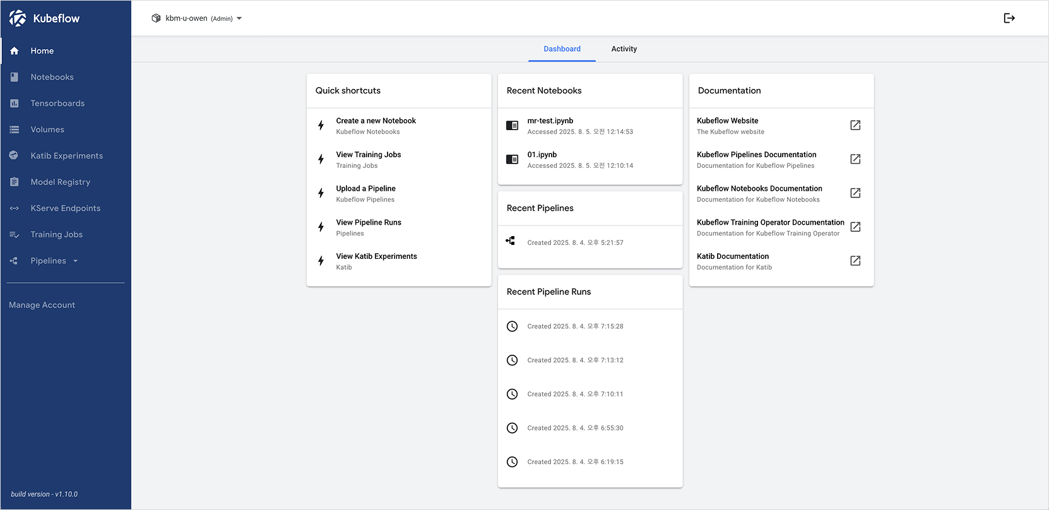Click the namespace cube icon

(156, 18)
